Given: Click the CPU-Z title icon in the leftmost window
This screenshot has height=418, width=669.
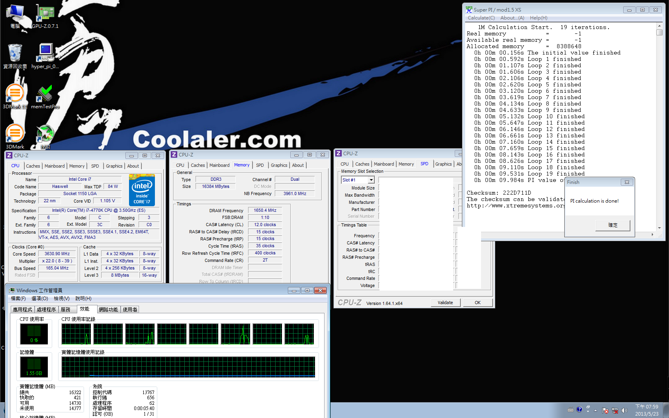Looking at the screenshot, I should click(x=9, y=155).
